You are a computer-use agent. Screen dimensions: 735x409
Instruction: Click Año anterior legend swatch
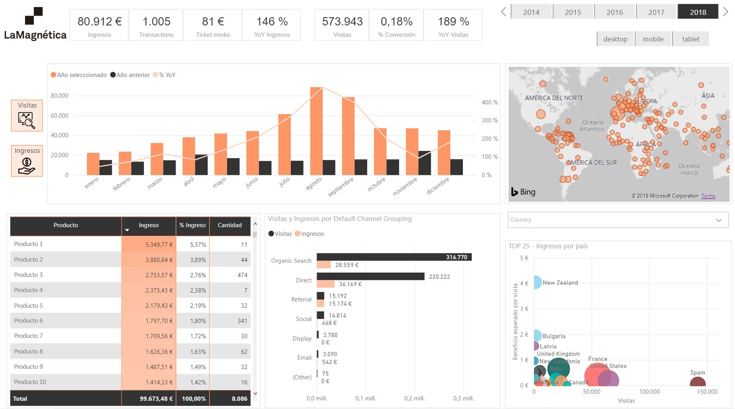113,75
